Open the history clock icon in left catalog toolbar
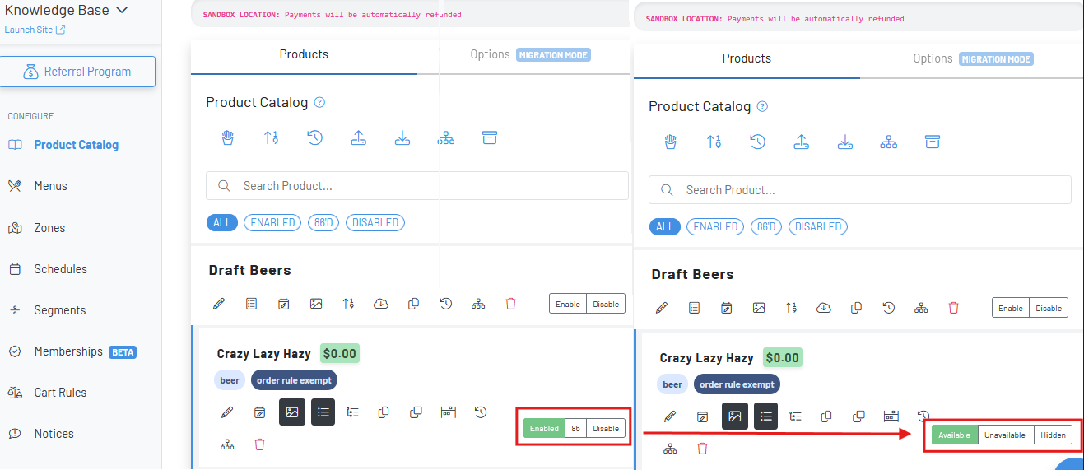Viewport: 1084px width, 470px height. [x=314, y=137]
